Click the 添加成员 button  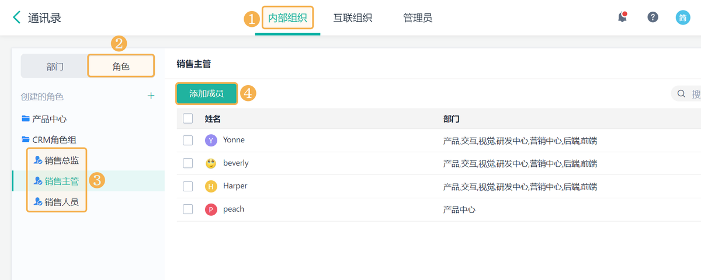tap(207, 94)
